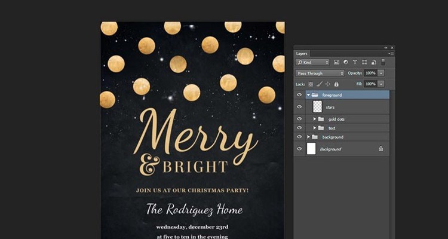Filter layers by smart object icon
The height and width of the screenshot is (239, 448).
coord(373,62)
